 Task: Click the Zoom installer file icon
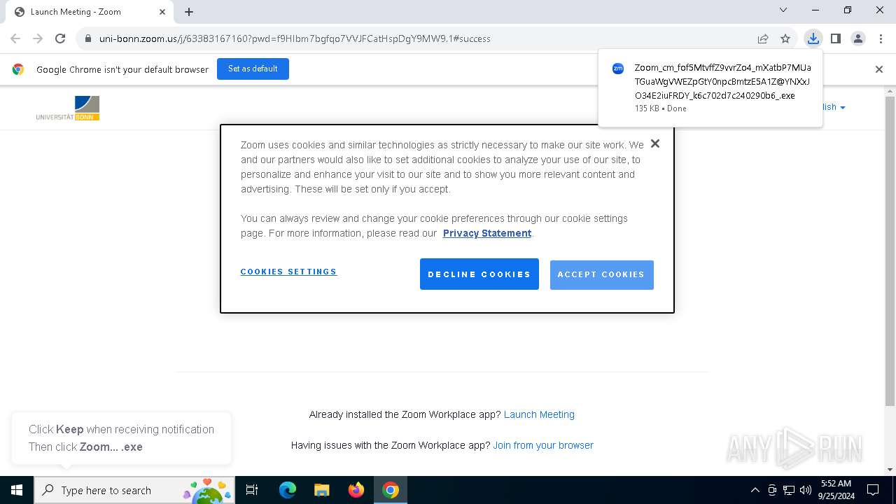click(618, 69)
